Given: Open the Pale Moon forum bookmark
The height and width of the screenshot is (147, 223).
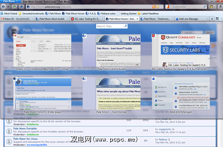Looking at the screenshot, I should [73, 14].
